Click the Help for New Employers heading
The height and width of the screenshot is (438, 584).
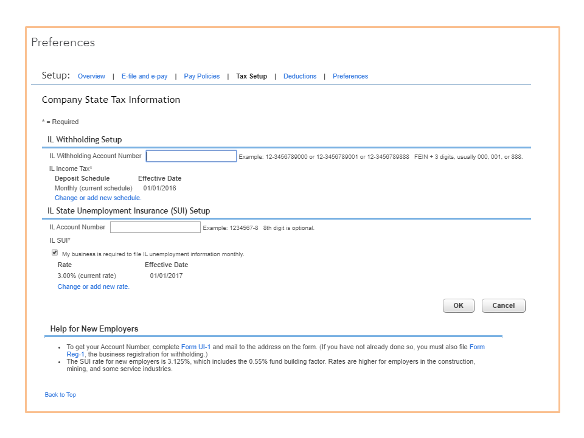coord(94,329)
